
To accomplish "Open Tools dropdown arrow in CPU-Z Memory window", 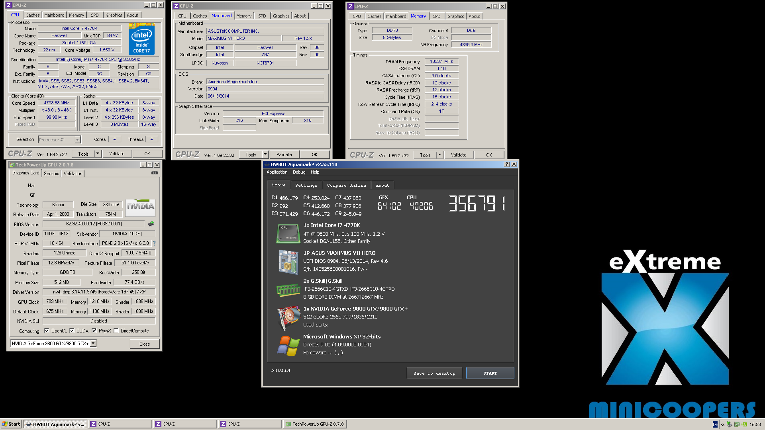I will click(x=439, y=155).
